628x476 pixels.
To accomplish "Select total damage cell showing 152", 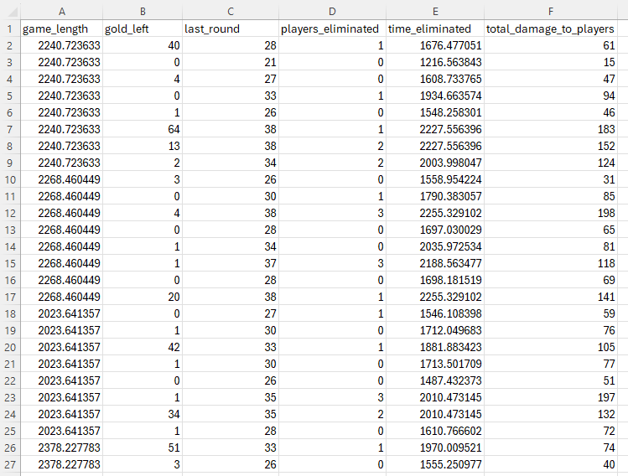I will coord(551,146).
